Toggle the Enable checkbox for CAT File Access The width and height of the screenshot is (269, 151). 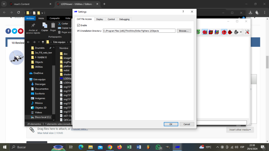[79, 25]
